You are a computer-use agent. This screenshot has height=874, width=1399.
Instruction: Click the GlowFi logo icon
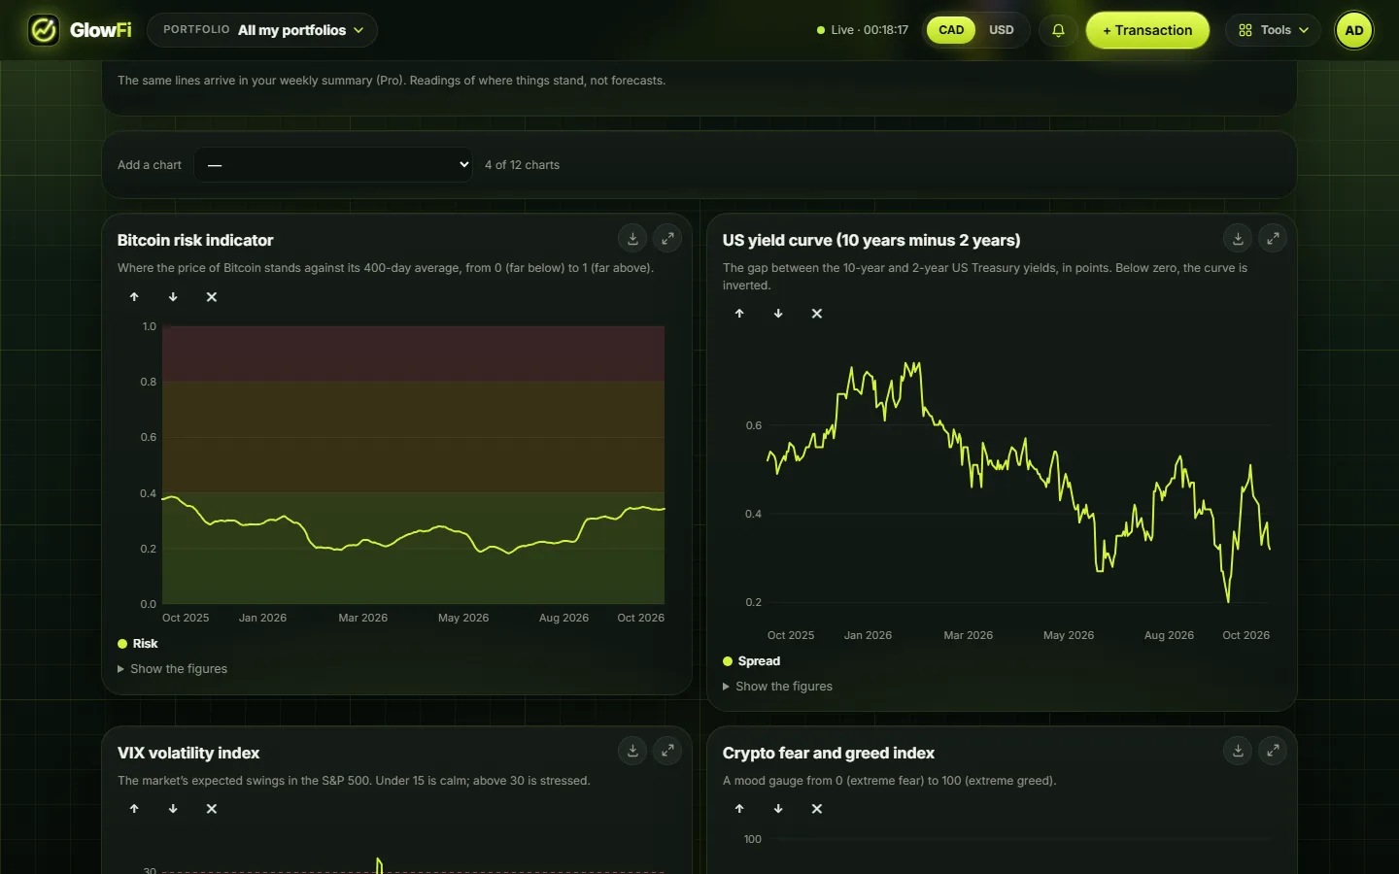pyautogui.click(x=43, y=30)
